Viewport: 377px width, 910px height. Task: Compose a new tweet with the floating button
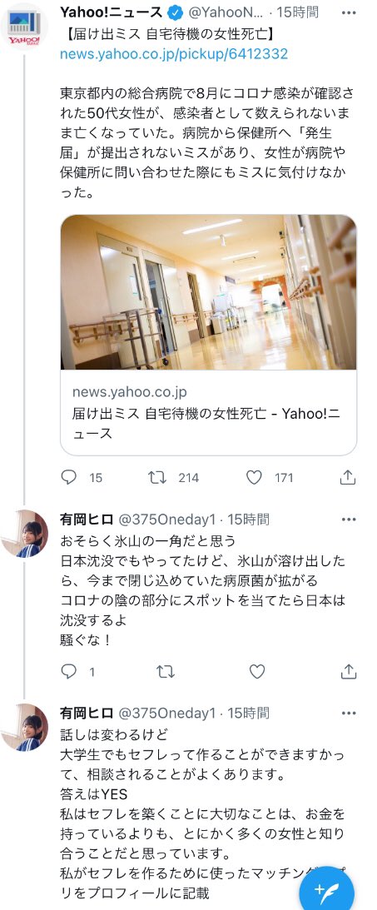click(326, 889)
